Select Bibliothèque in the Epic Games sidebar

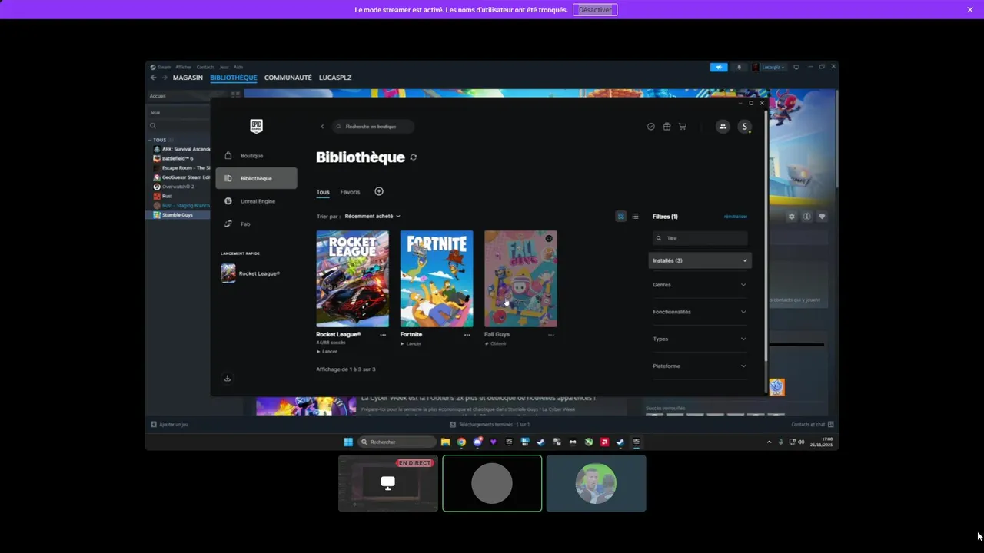click(x=256, y=178)
